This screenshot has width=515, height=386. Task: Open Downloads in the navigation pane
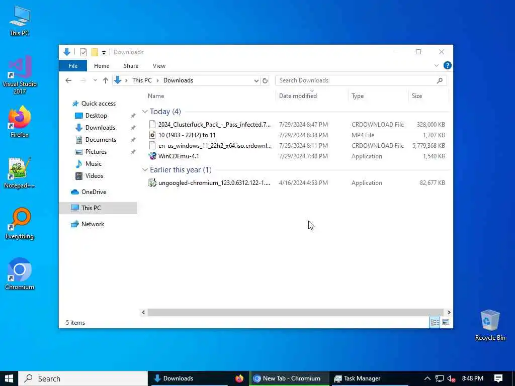(x=100, y=128)
